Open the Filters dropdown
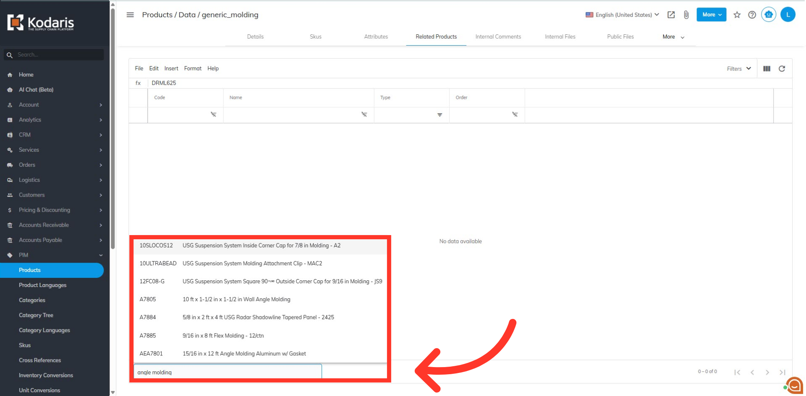 [739, 69]
